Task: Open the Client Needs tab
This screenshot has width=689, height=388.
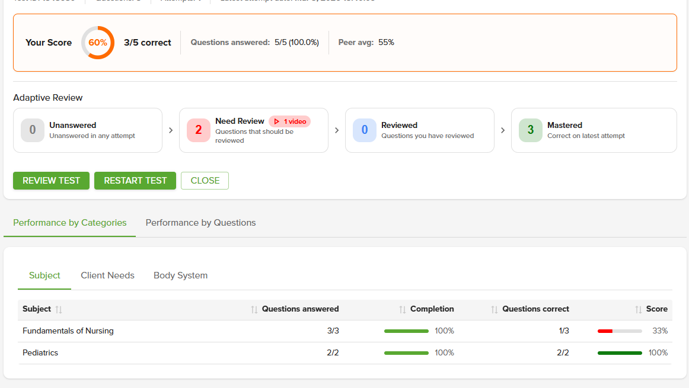Action: (x=107, y=275)
